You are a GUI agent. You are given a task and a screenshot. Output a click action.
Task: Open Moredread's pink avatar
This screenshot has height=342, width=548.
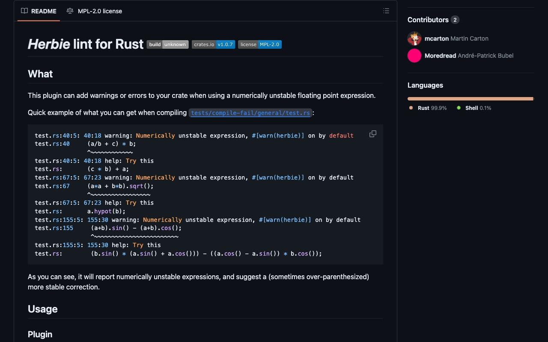click(x=414, y=56)
